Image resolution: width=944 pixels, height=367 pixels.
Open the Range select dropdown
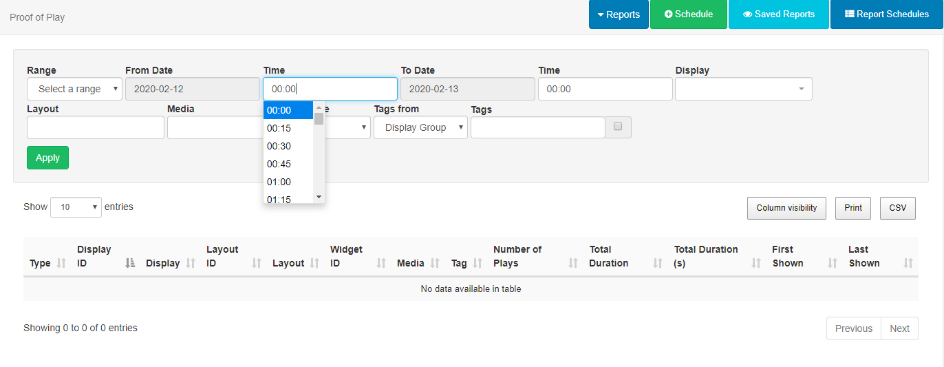pyautogui.click(x=75, y=89)
